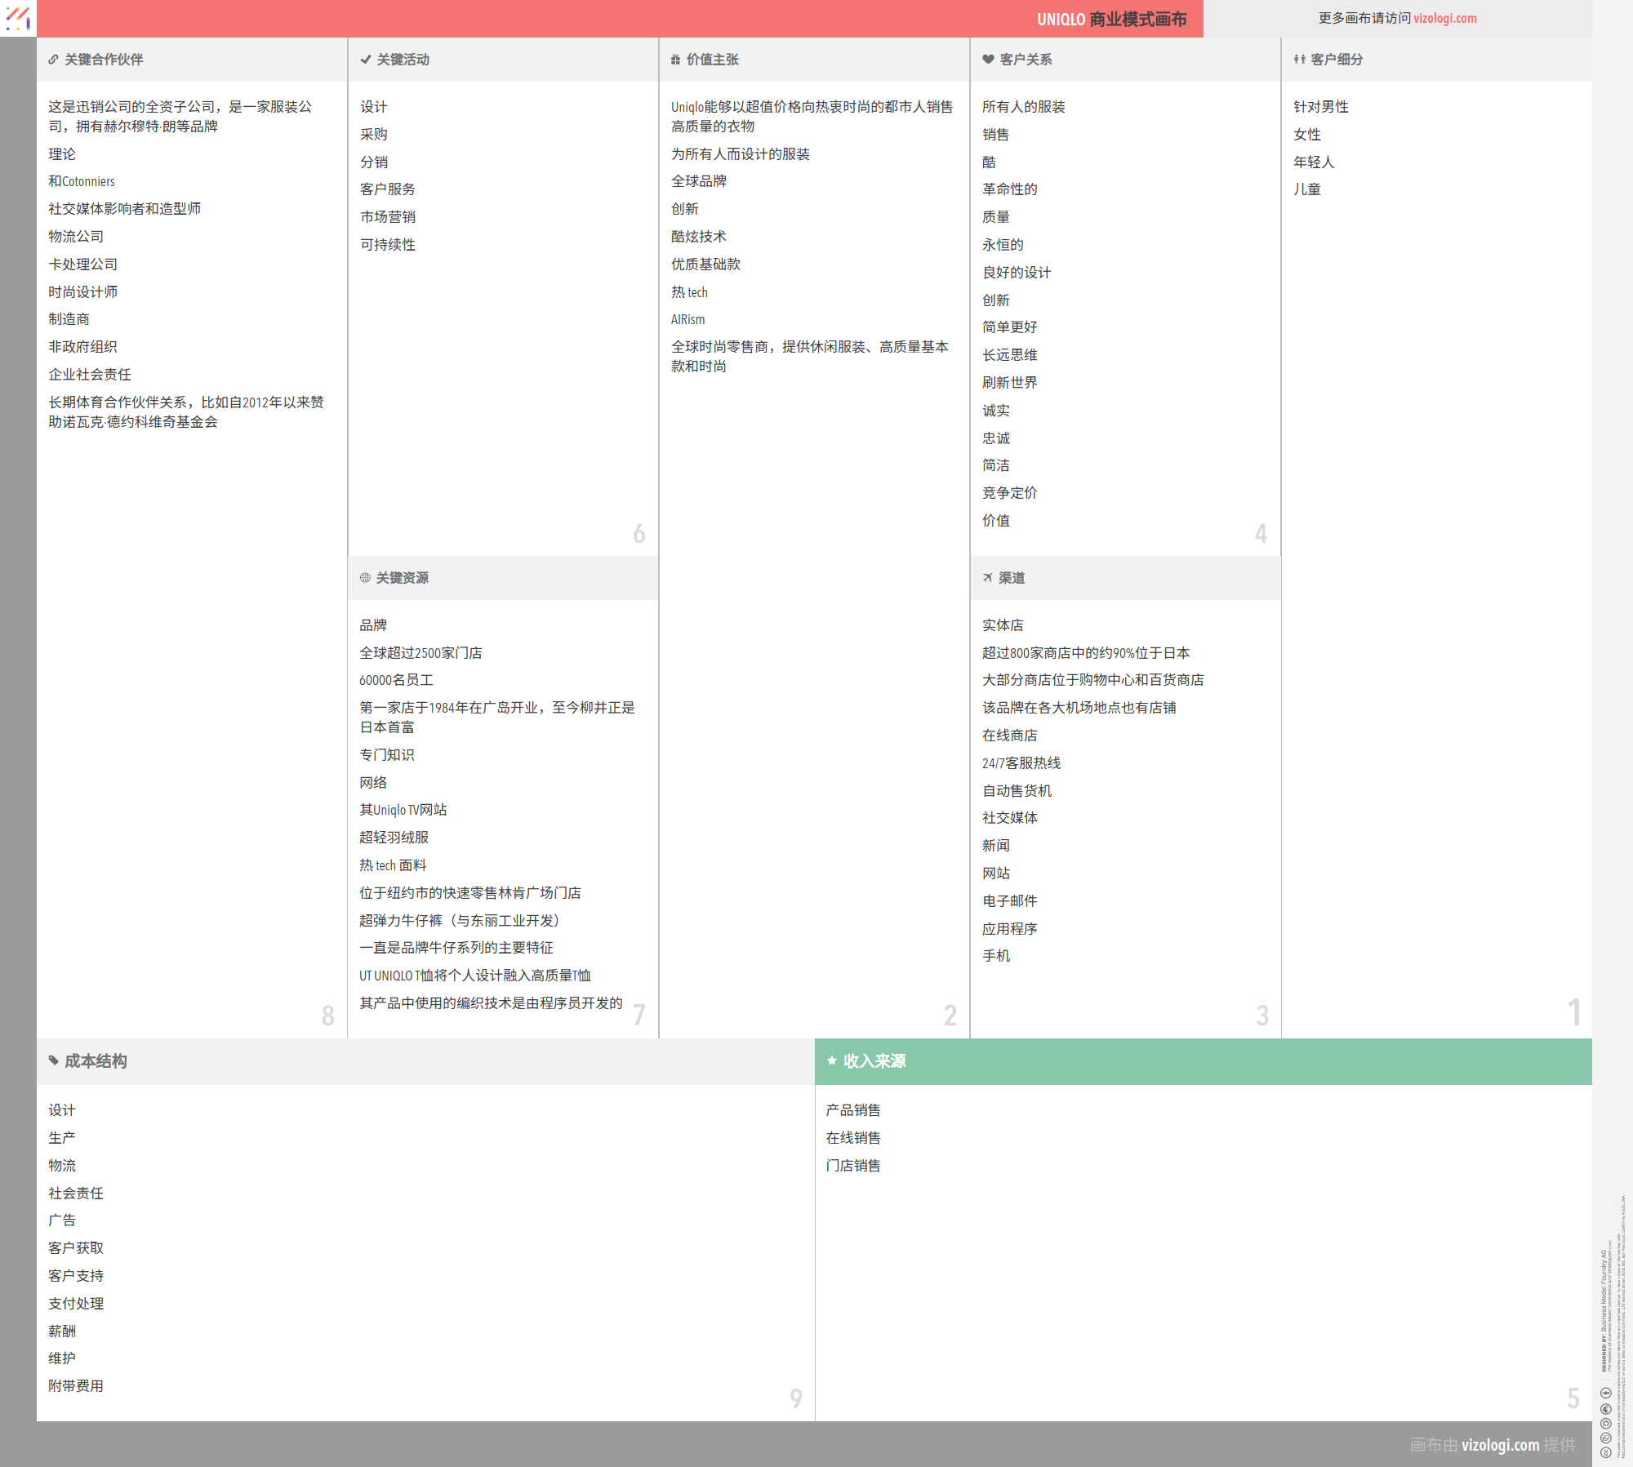Click vizologi.com link in the footer
This screenshot has width=1633, height=1467.
pos(1499,1444)
